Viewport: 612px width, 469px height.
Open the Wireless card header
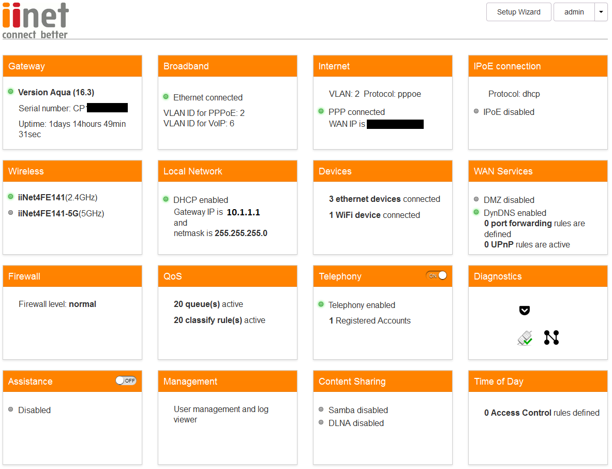[72, 171]
